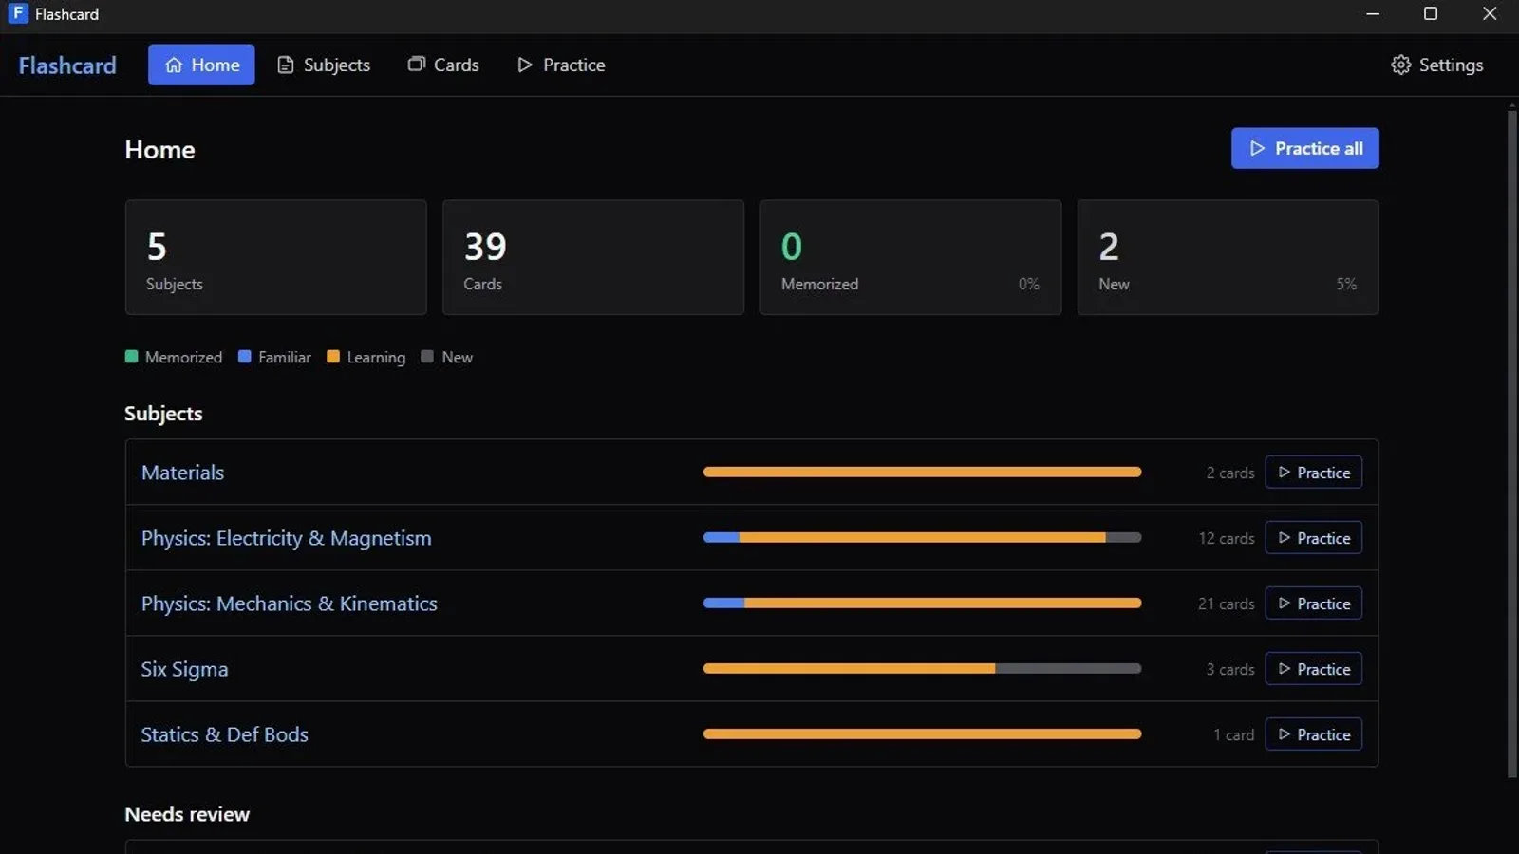Viewport: 1519px width, 854px height.
Task: Click the Materials progress bar
Action: 922,472
